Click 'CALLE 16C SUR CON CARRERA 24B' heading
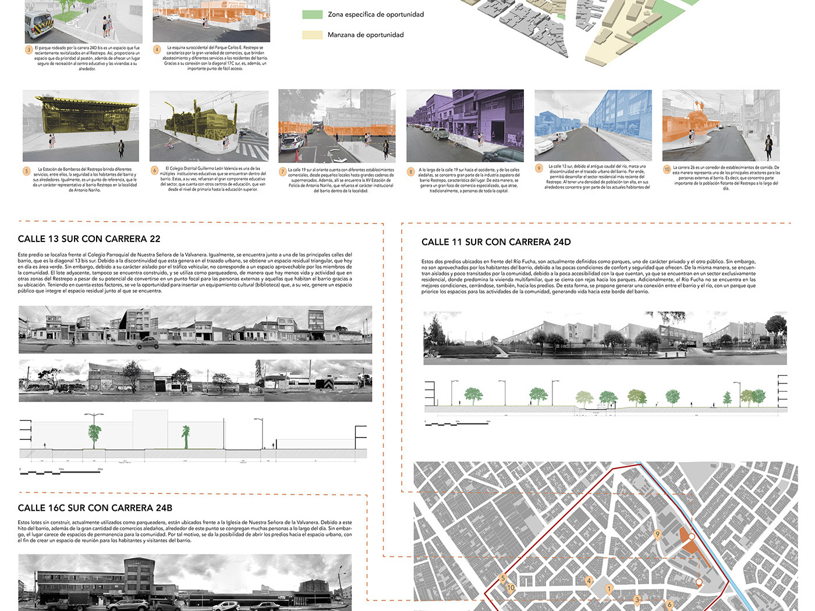815x611 pixels. 95,508
